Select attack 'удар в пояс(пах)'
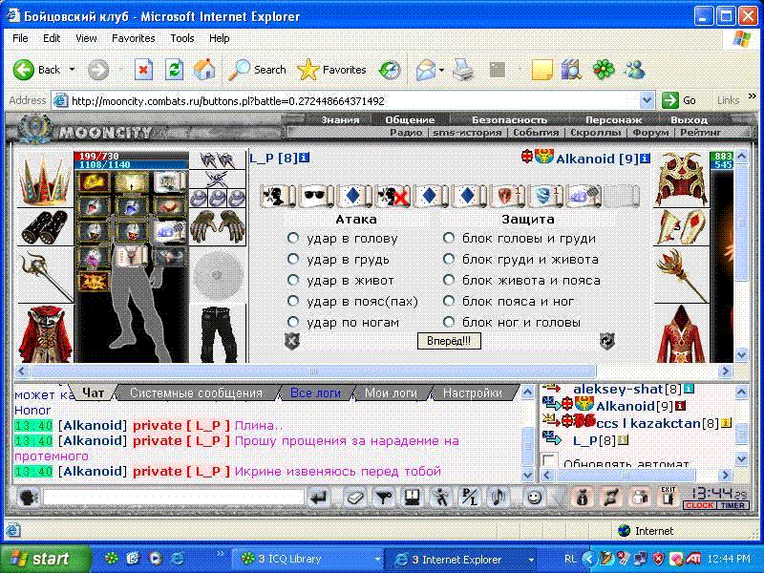 pyautogui.click(x=293, y=301)
